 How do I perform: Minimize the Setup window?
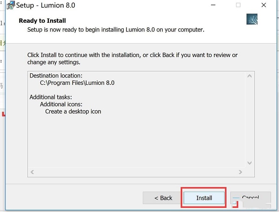214,6
